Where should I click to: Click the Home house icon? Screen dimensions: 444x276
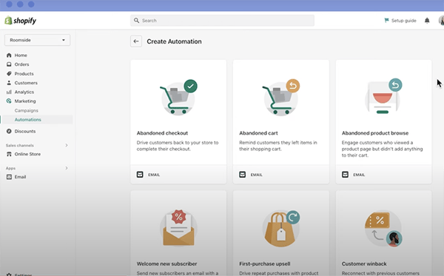tap(9, 55)
